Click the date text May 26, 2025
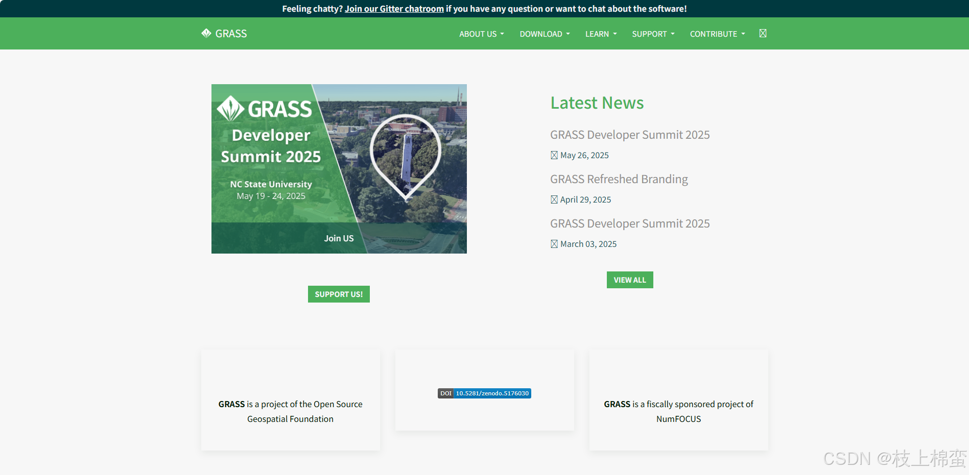 (584, 155)
